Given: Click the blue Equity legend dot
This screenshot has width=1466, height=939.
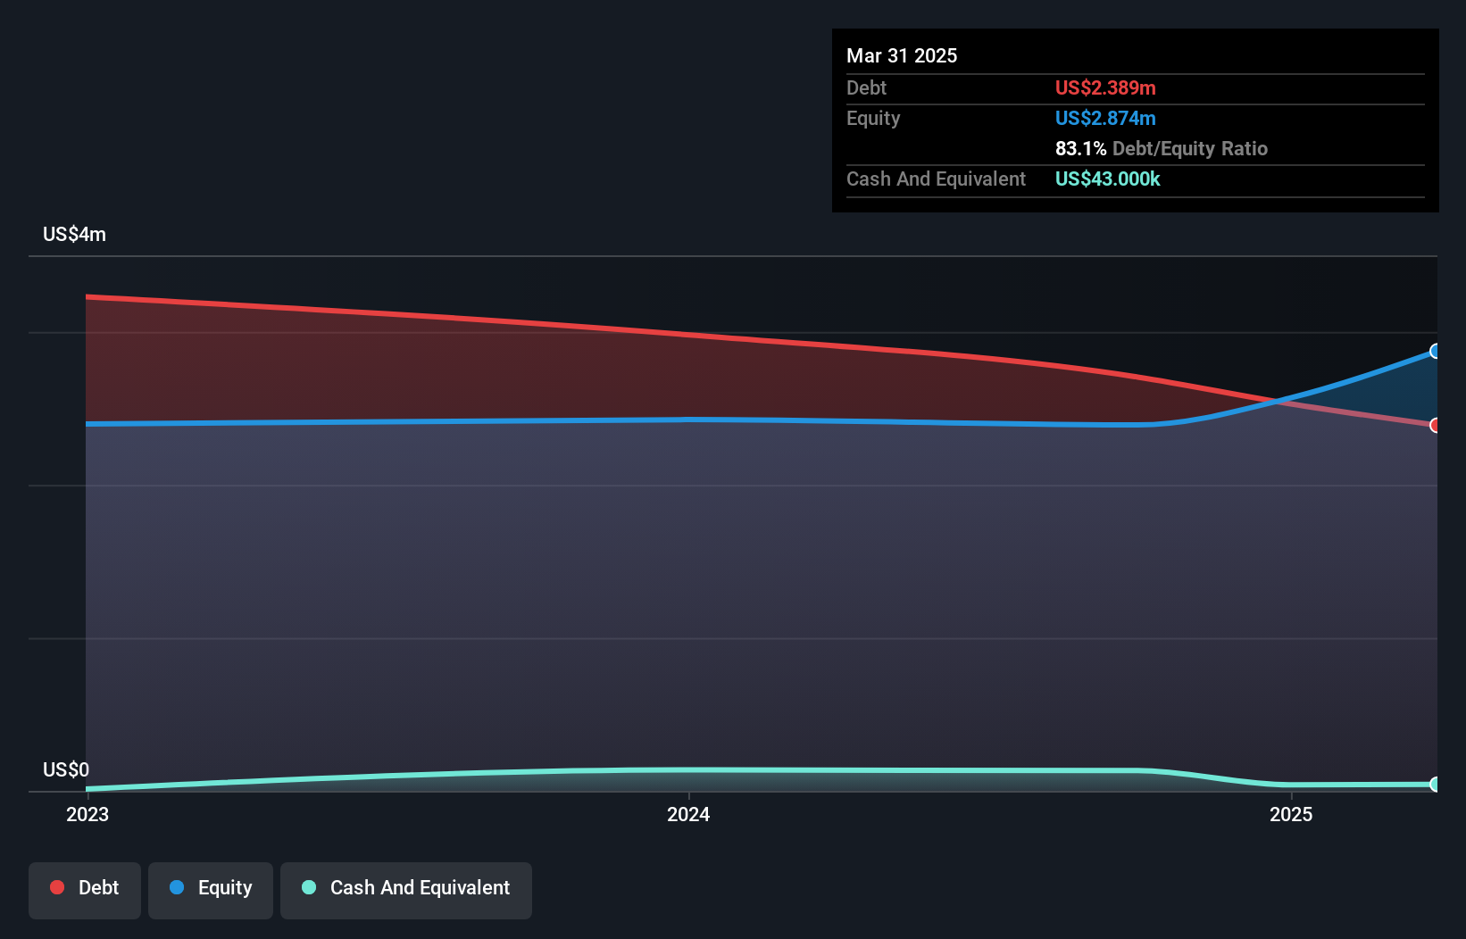Looking at the screenshot, I should click(x=179, y=887).
